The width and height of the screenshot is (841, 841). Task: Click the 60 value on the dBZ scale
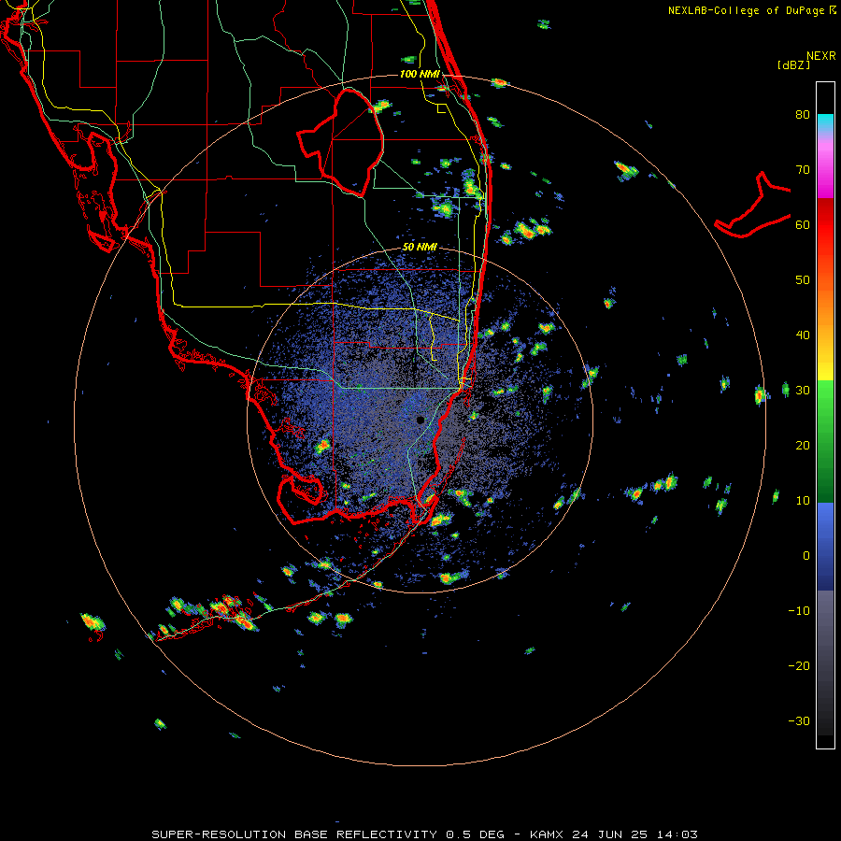tap(803, 224)
